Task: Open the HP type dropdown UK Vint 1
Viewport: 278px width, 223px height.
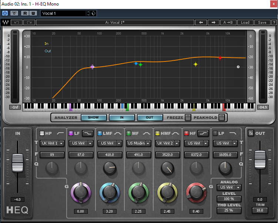Action: 52,143
